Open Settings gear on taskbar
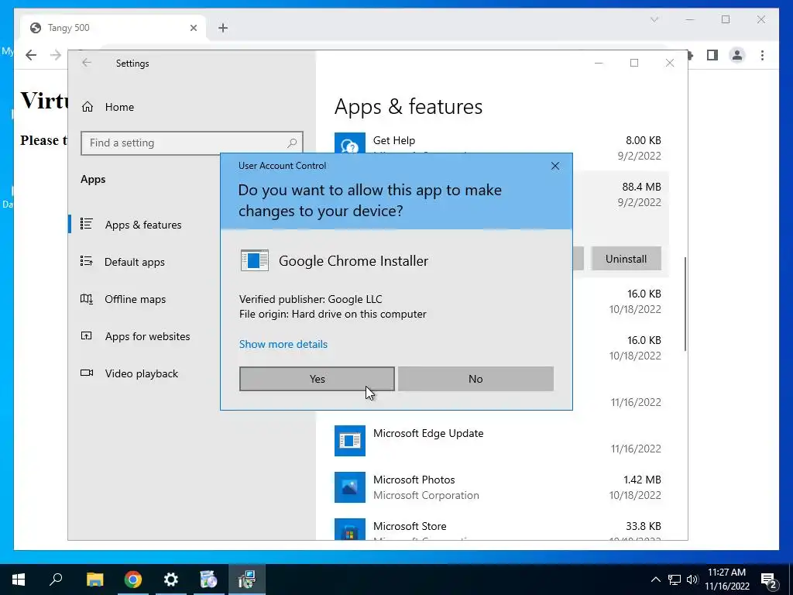793x595 pixels. tap(171, 580)
